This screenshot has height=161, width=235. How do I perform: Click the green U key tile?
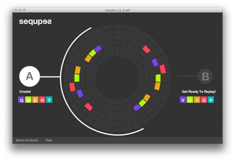[x=190, y=100]
